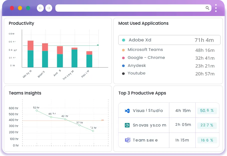Click the Top 3 Productive Apps title
This screenshot has height=156, width=227.
point(142,93)
